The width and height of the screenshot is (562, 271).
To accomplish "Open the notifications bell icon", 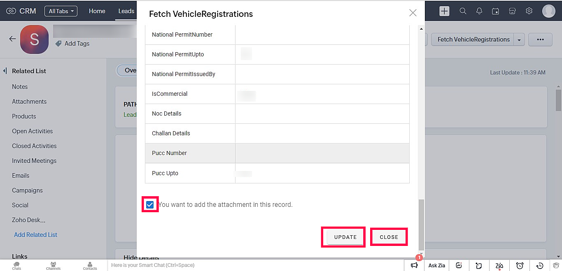I will pos(479,11).
